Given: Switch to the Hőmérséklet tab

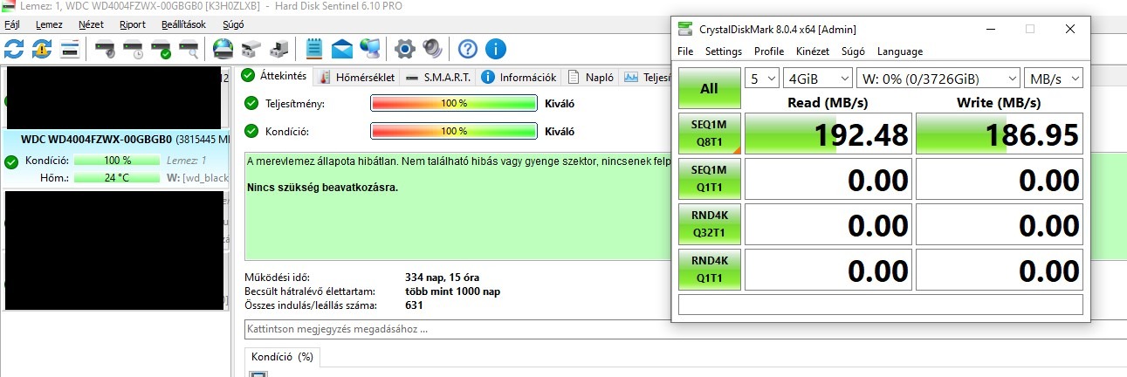Looking at the screenshot, I should [357, 77].
